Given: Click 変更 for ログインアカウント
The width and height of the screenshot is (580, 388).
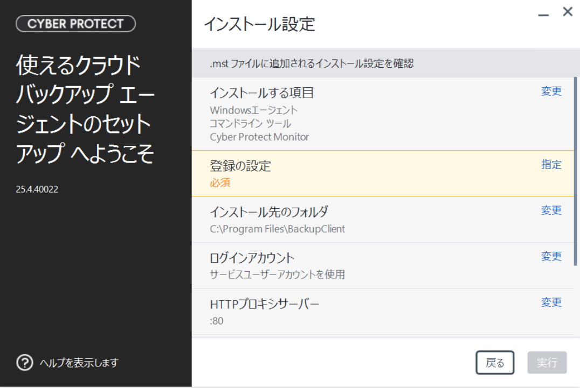Looking at the screenshot, I should pos(551,256).
